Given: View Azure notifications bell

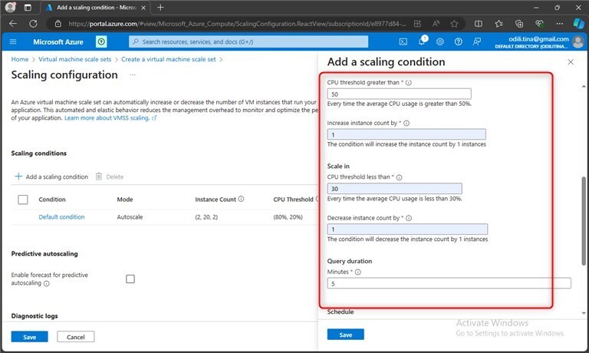Looking at the screenshot, I should pyautogui.click(x=422, y=41).
